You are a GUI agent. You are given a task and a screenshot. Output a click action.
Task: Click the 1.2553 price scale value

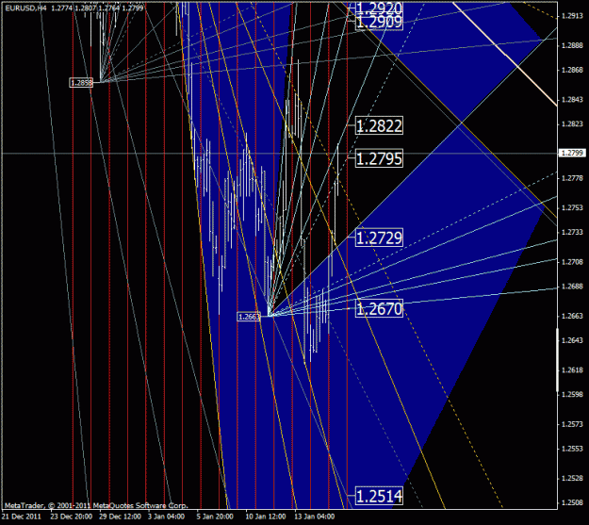coord(572,449)
